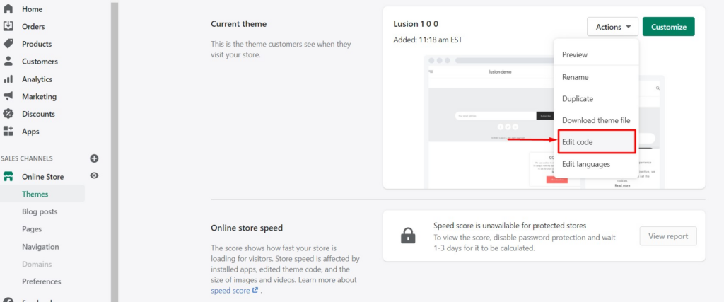Choose Download theme file option
Viewport: 724px width, 302px height.
point(597,120)
